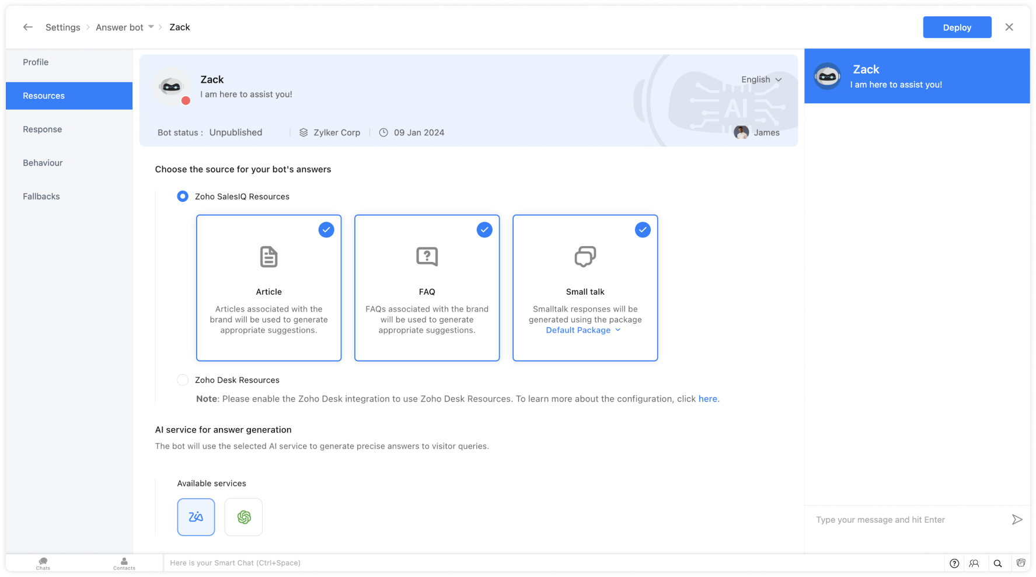This screenshot has width=1036, height=577.
Task: Click the 'Available services' label
Action: click(x=212, y=484)
